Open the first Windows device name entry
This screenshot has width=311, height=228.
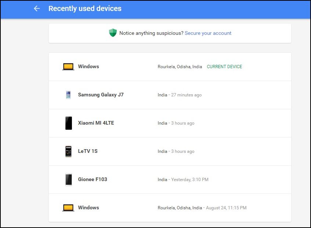pyautogui.click(x=88, y=66)
